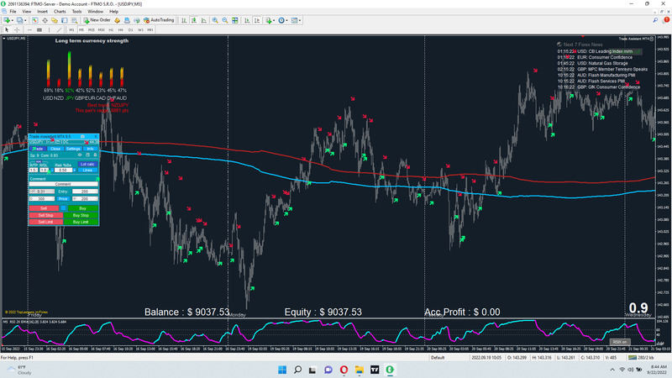Expand the profiles dropdown arrow
Viewport: 672px width, 378px height.
[x=25, y=20]
